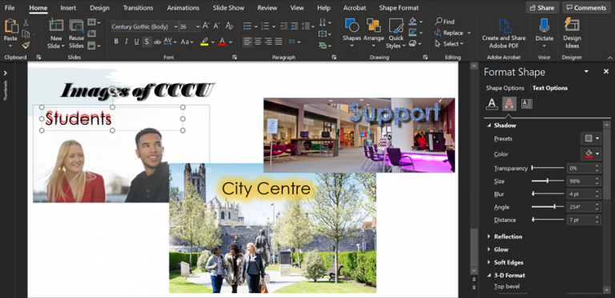Switch to the Animations tab
The height and width of the screenshot is (298, 615).
click(183, 8)
